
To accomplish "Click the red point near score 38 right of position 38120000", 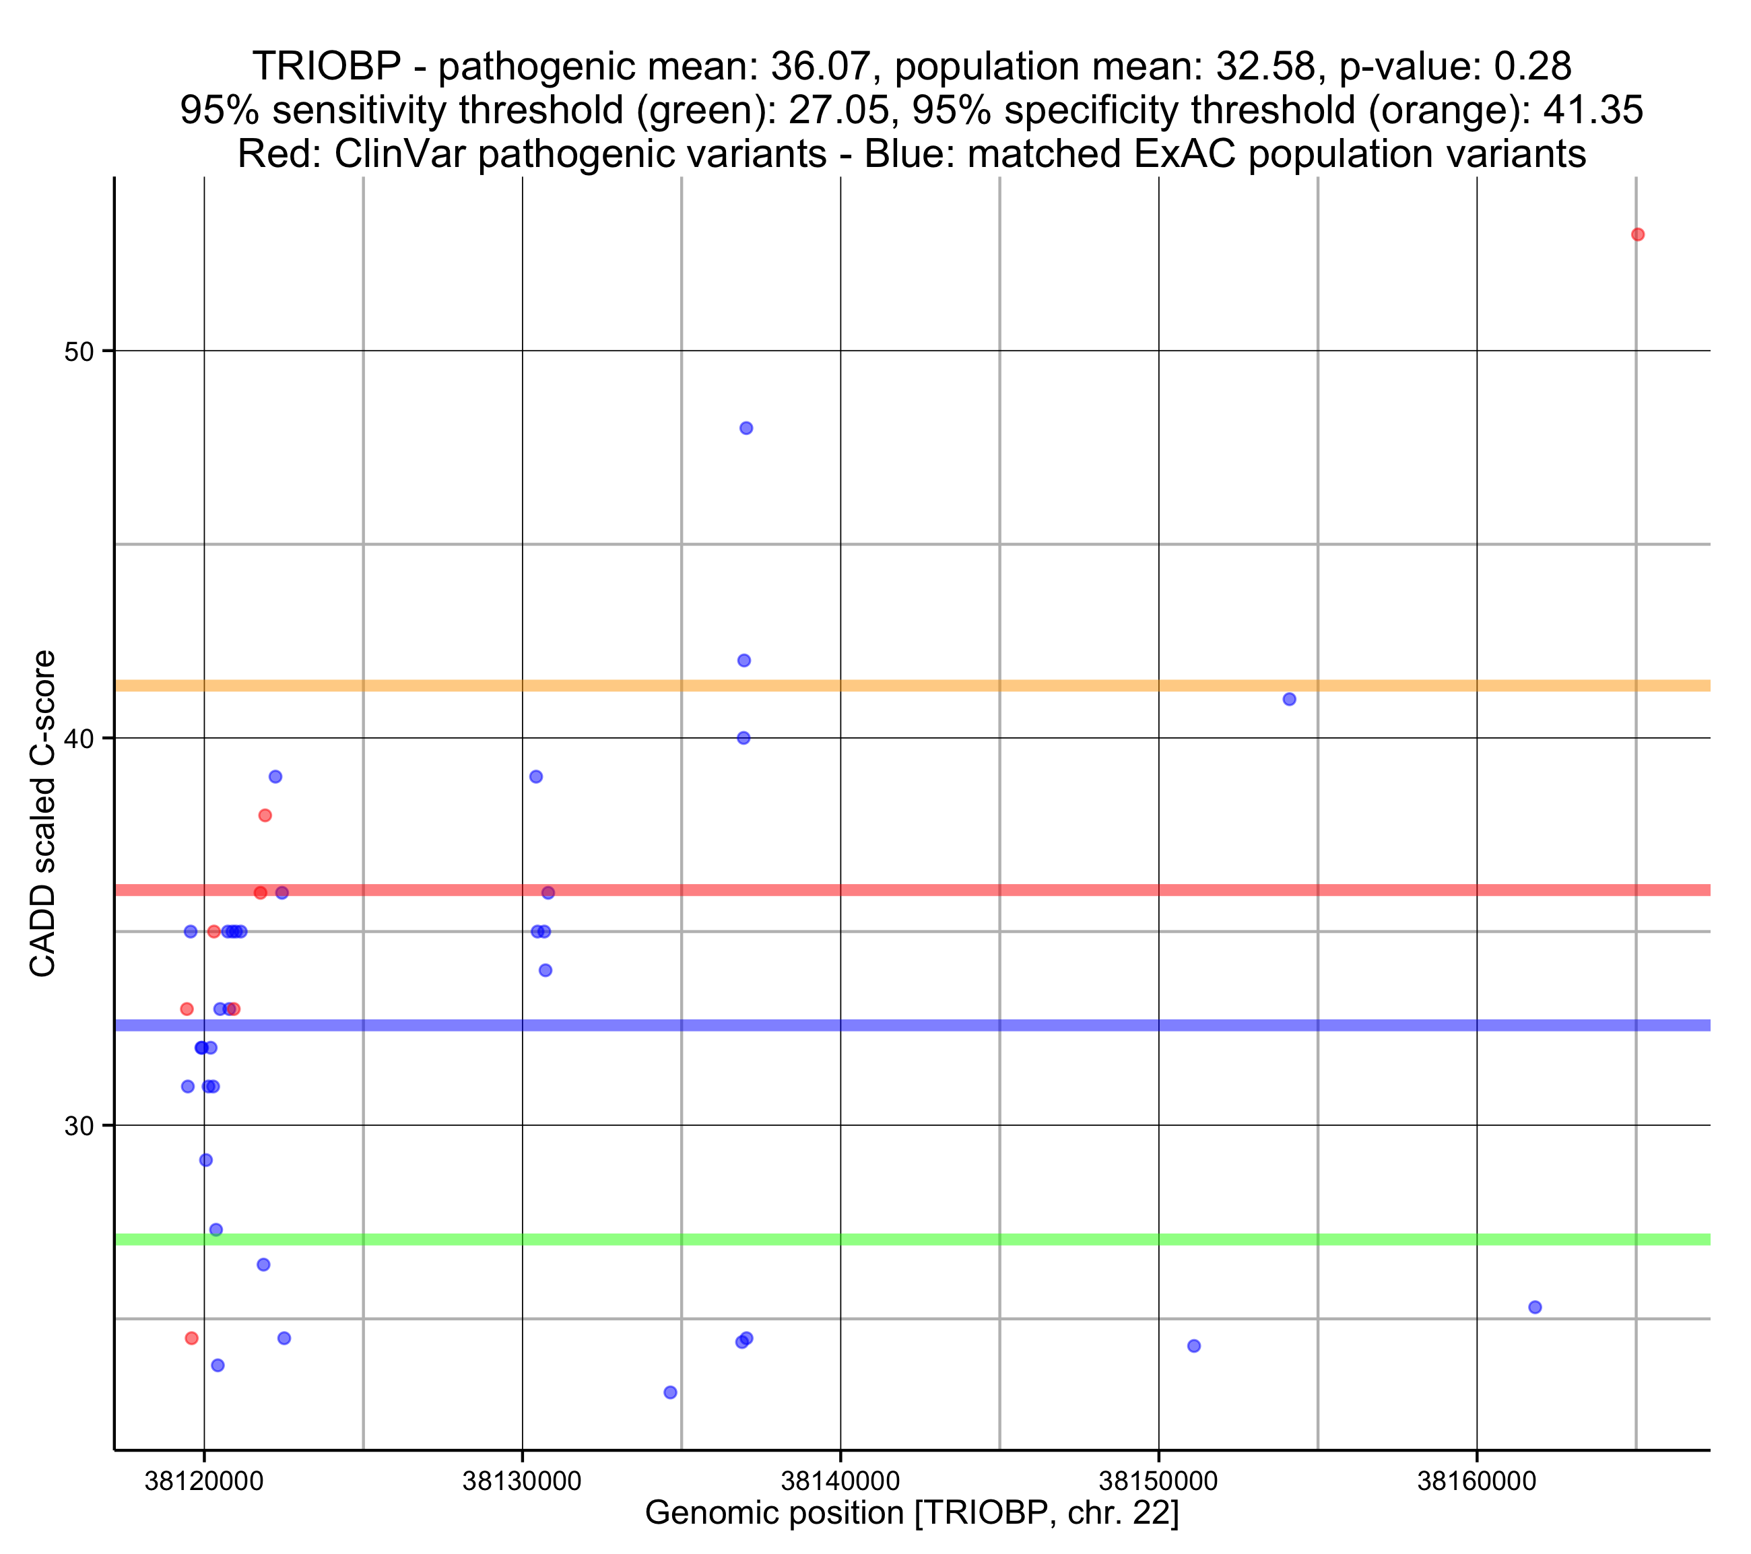I will coord(265,815).
